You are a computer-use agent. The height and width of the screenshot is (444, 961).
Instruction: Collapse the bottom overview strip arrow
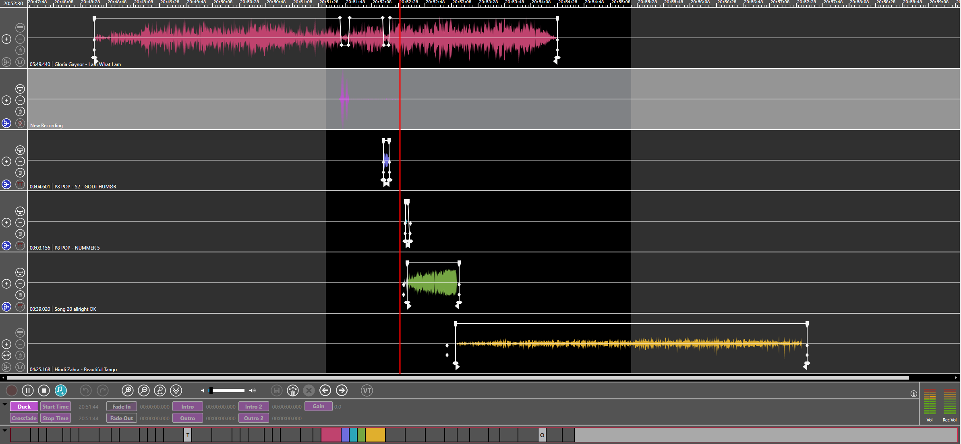[x=5, y=430]
